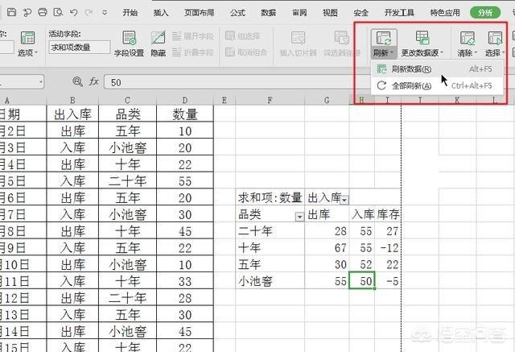Viewport: 515px width, 352px height.
Task: Select the 小池窖 pivot row label
Action: (270, 281)
